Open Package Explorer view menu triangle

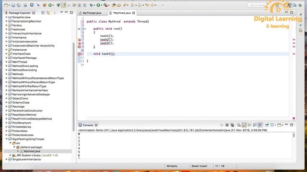pos(61,12)
